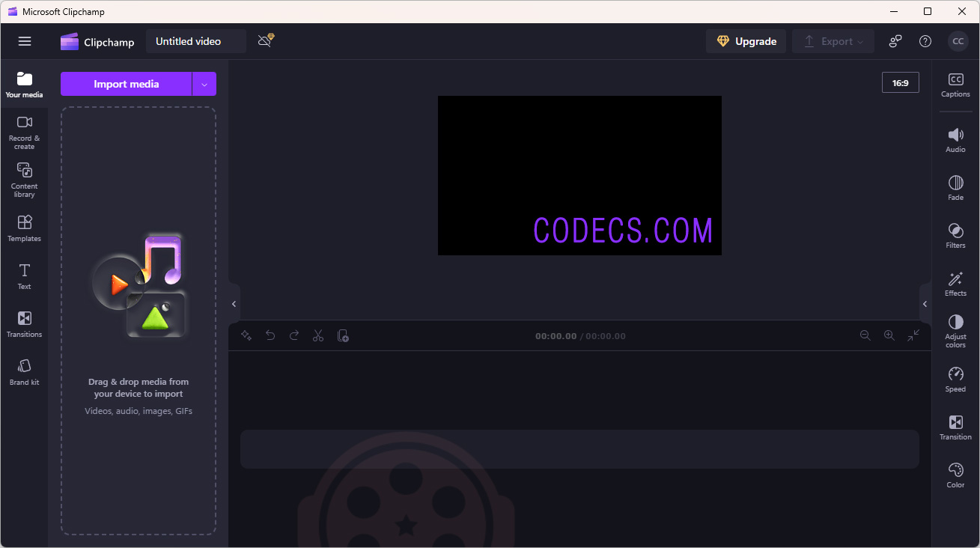Zoom out the timeline

865,336
